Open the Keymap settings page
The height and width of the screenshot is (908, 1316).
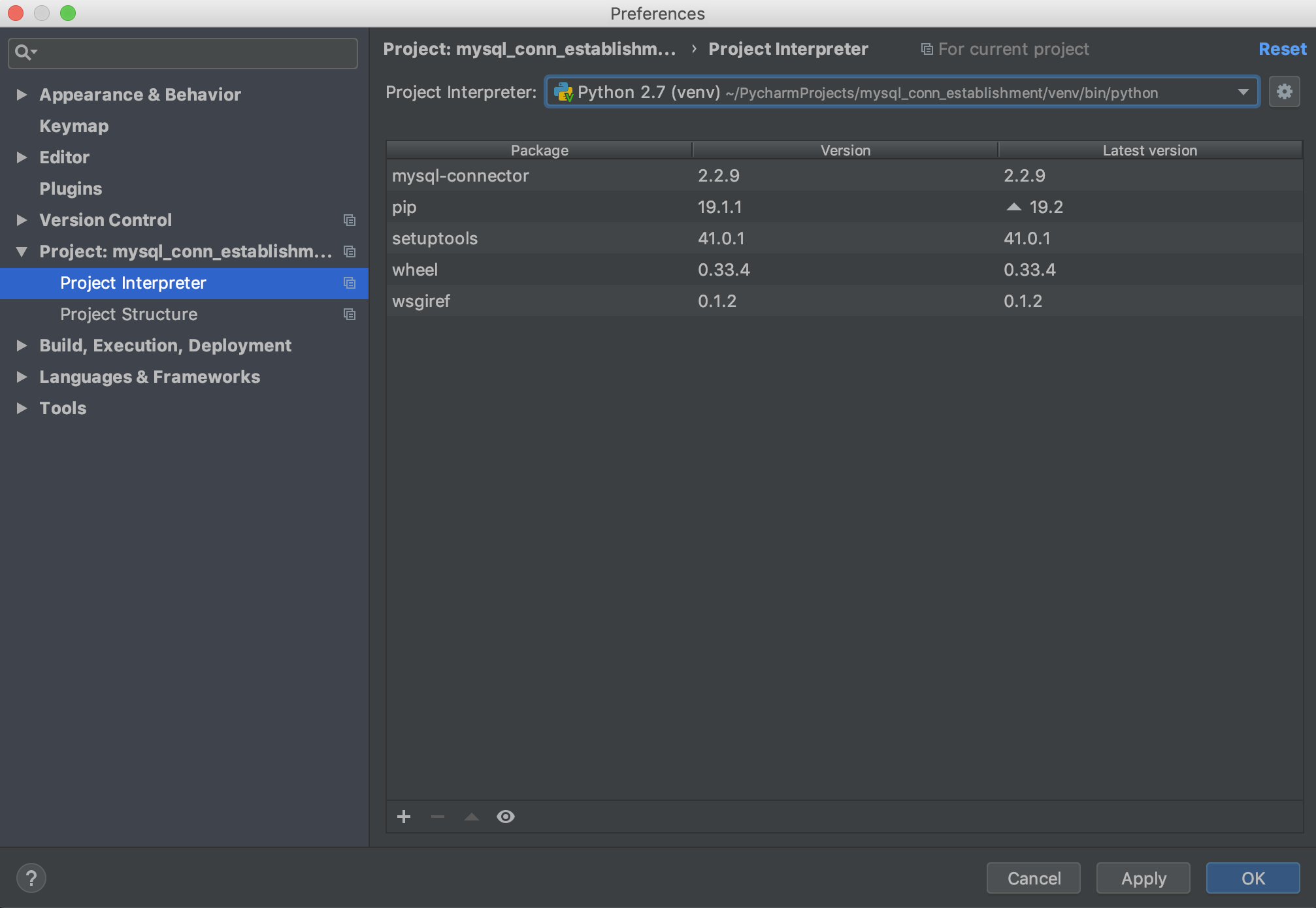click(x=74, y=126)
